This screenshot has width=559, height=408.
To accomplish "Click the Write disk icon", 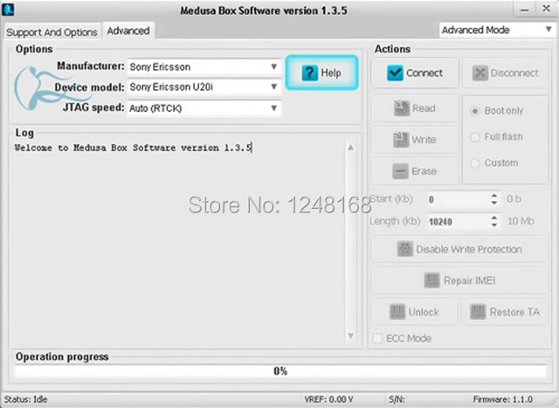I will pos(401,140).
